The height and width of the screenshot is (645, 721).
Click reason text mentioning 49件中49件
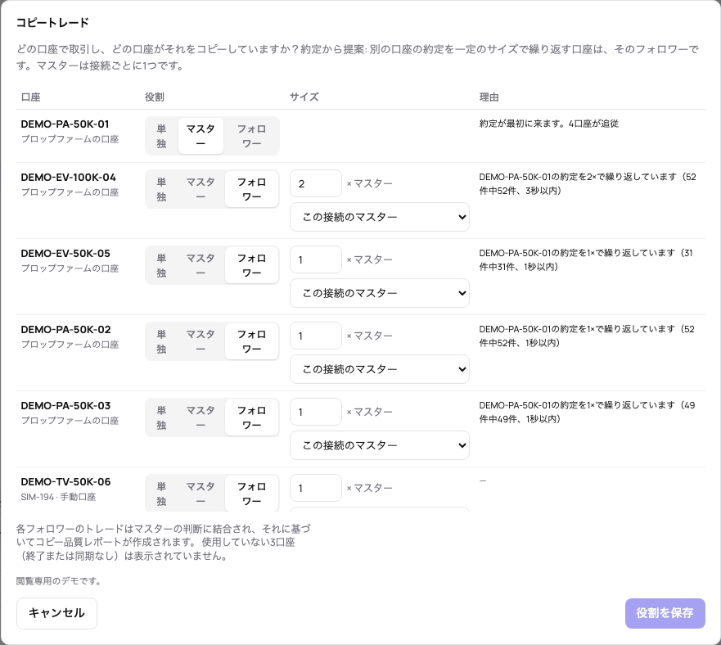pos(587,413)
